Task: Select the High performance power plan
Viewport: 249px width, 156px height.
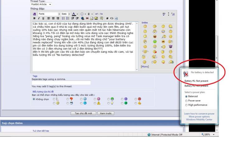Action: pyautogui.click(x=186, y=105)
